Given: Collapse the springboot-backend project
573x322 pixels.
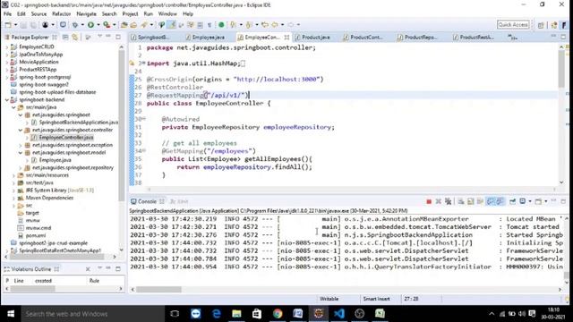Looking at the screenshot, I should pyautogui.click(x=6, y=99).
